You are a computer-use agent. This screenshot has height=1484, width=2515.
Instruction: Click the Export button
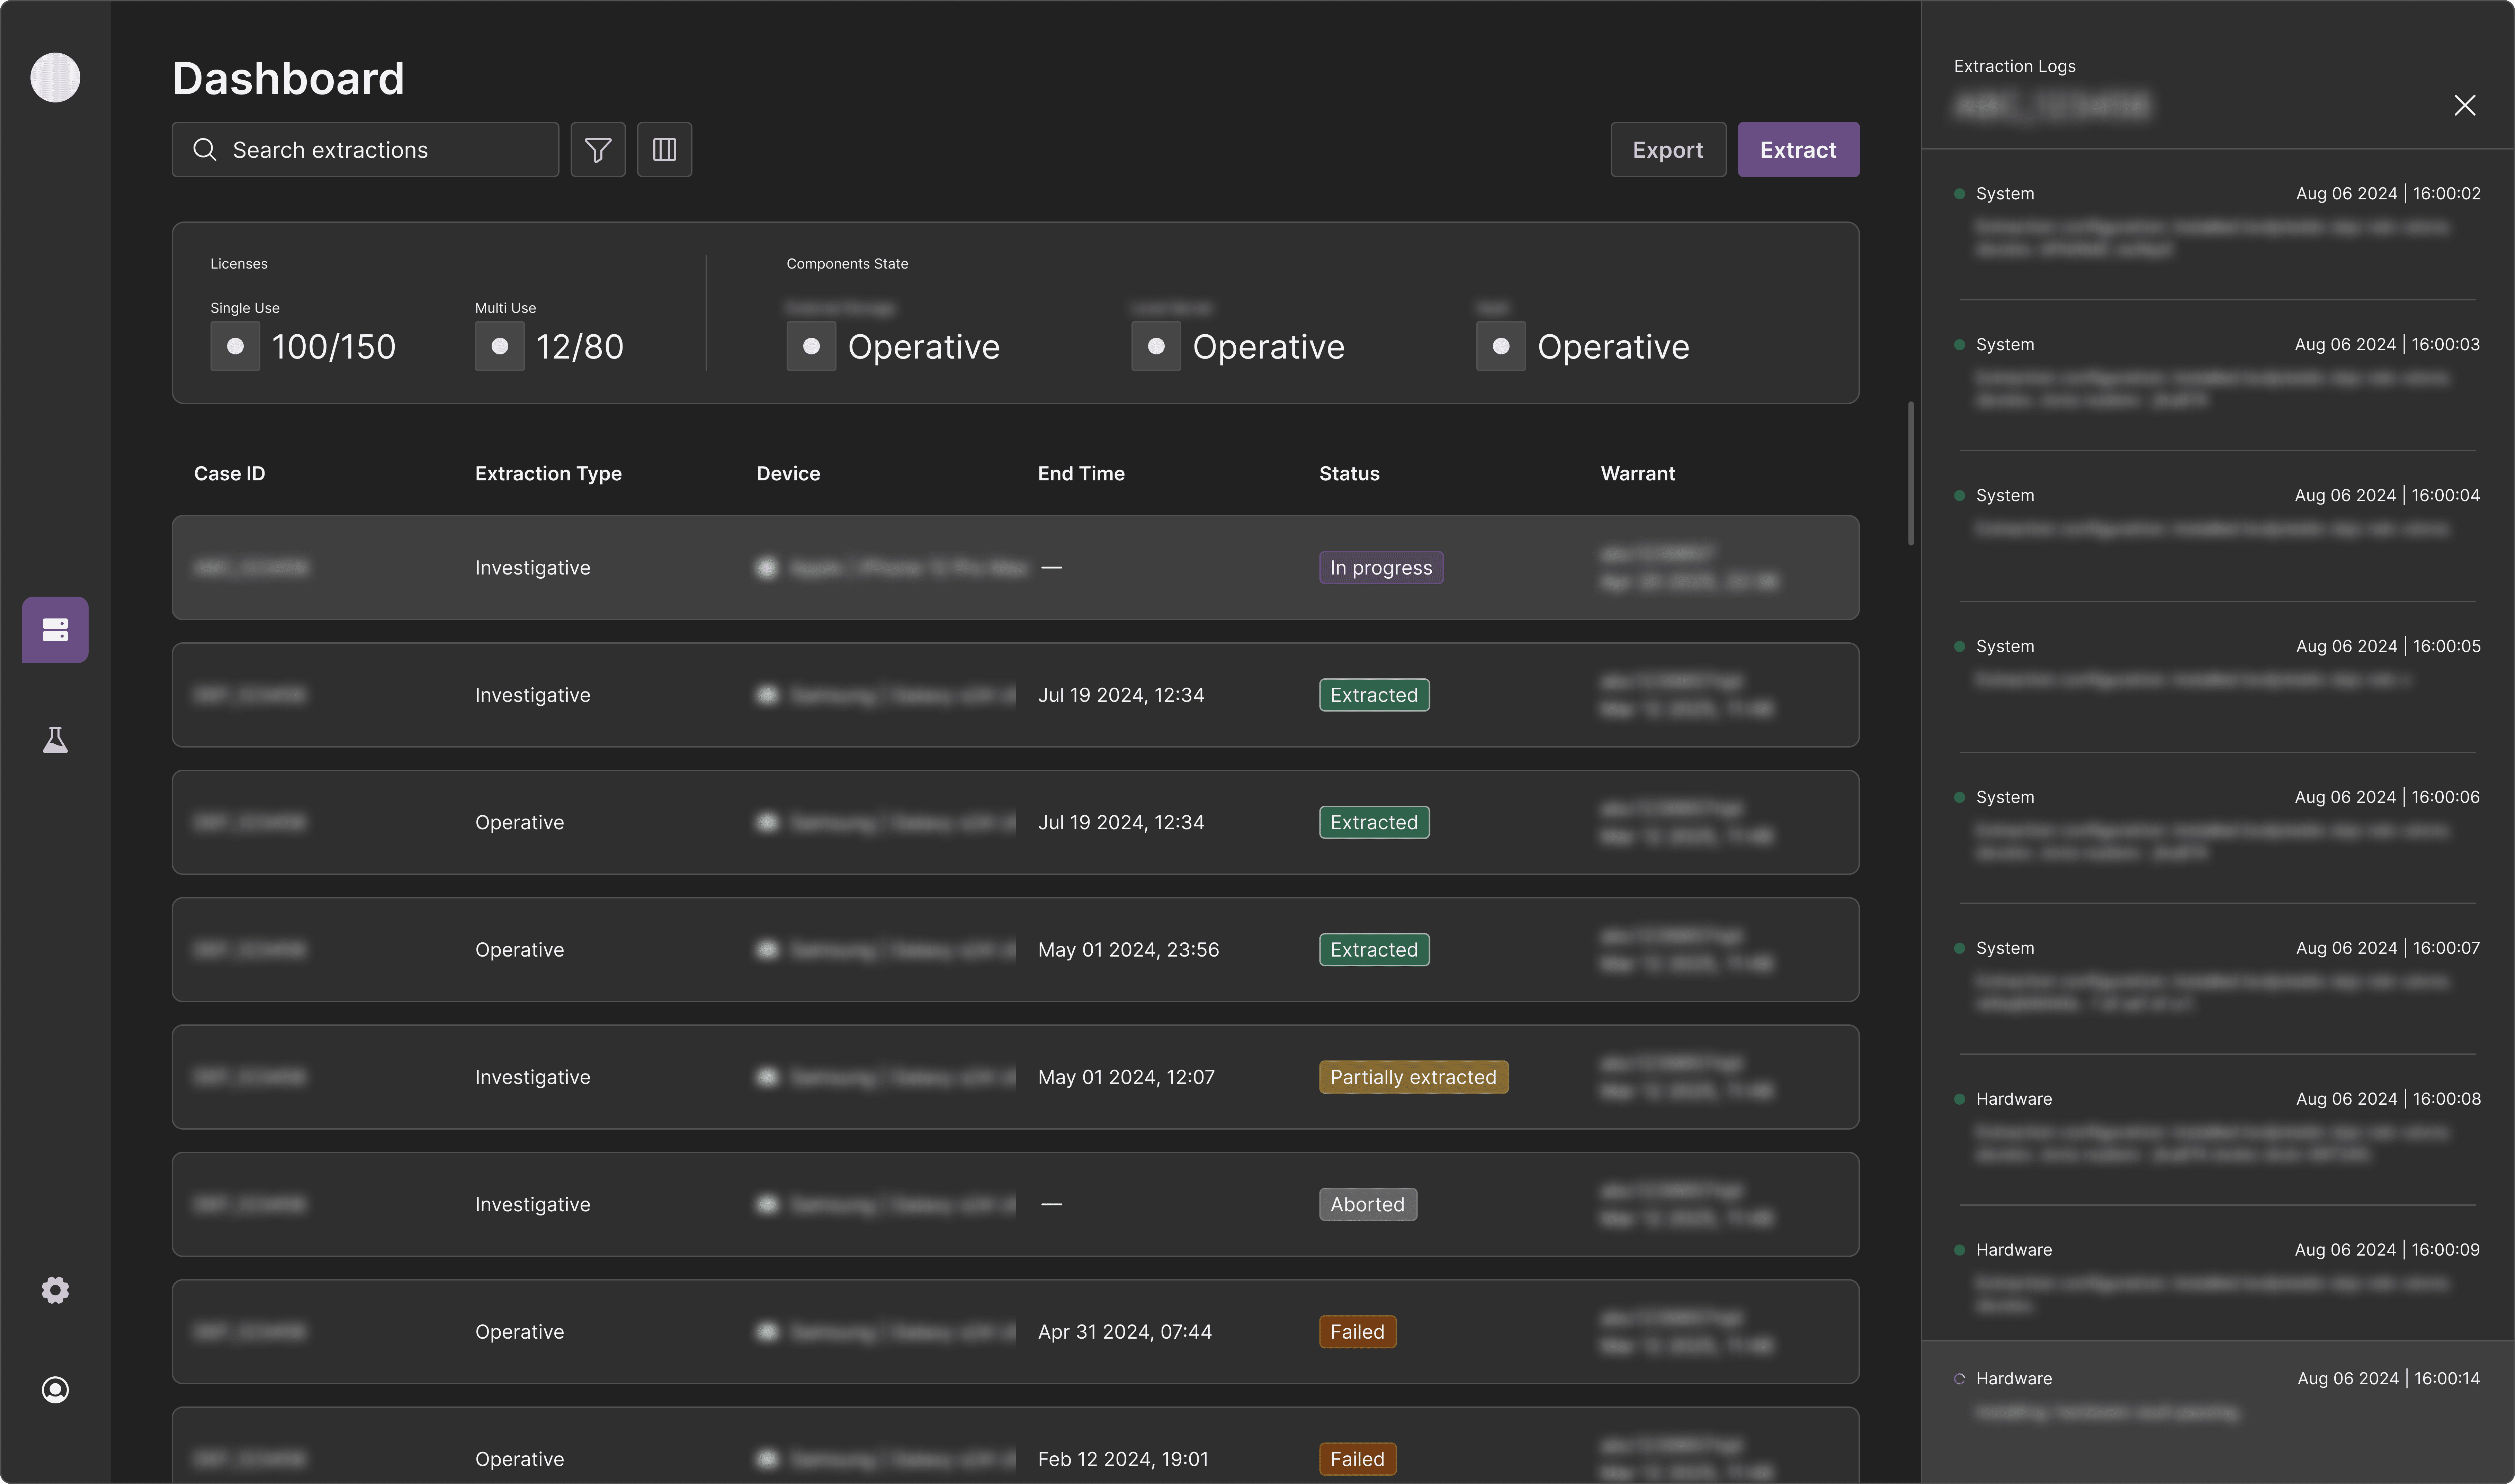point(1668,150)
